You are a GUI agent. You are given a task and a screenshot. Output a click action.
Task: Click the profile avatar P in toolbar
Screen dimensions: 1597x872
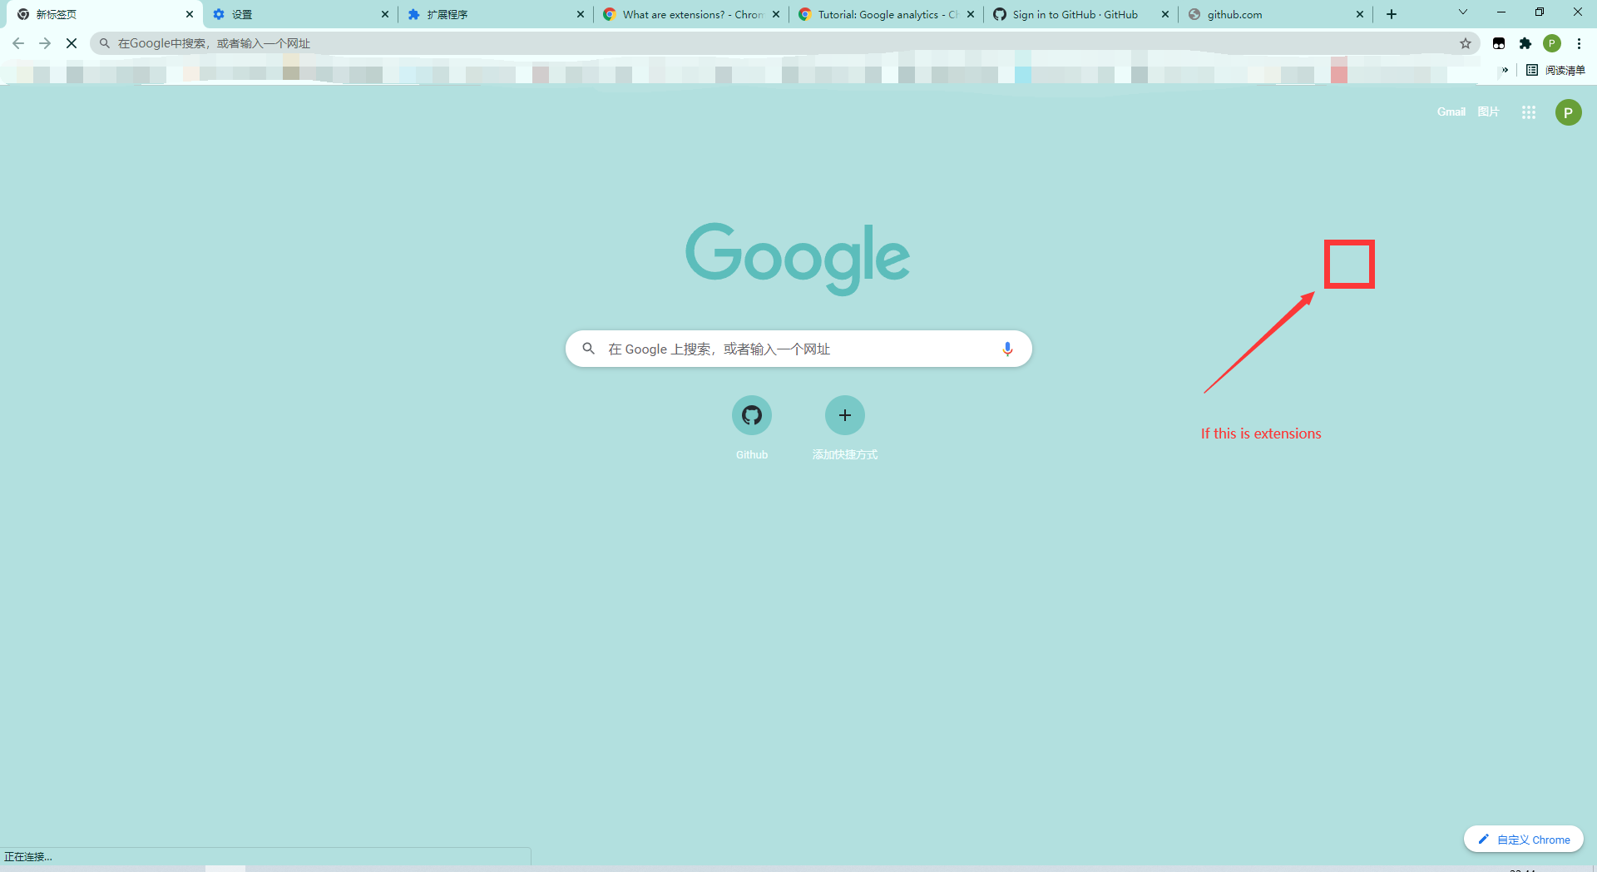[1553, 43]
